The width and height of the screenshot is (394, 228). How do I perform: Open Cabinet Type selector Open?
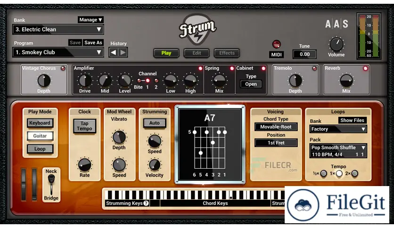pyautogui.click(x=251, y=84)
